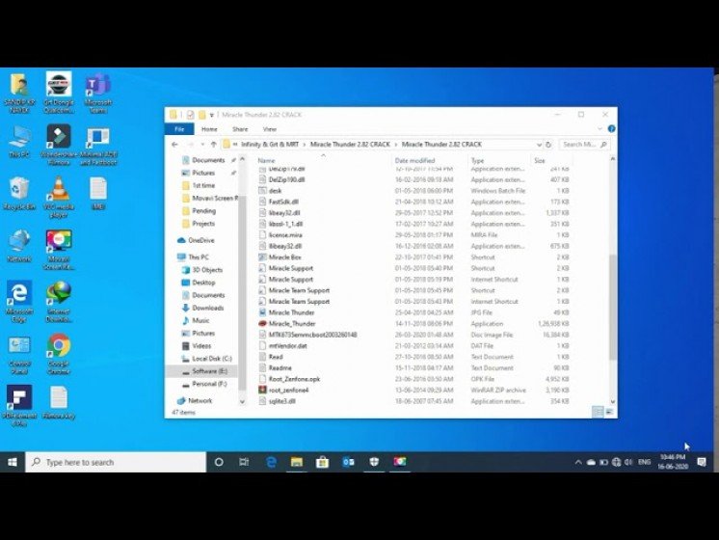Viewport: 719px width, 540px height.
Task: Open the Windows Start menu
Action: tap(13, 462)
